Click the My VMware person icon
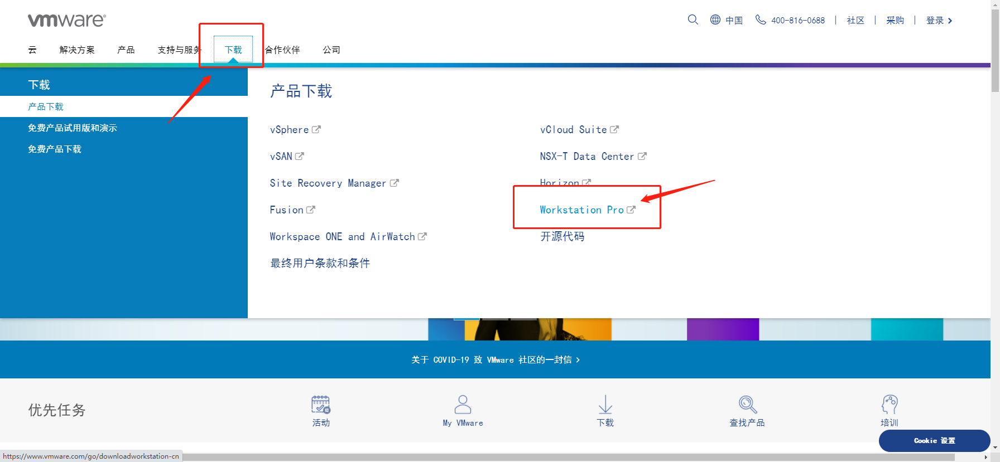 tap(463, 404)
